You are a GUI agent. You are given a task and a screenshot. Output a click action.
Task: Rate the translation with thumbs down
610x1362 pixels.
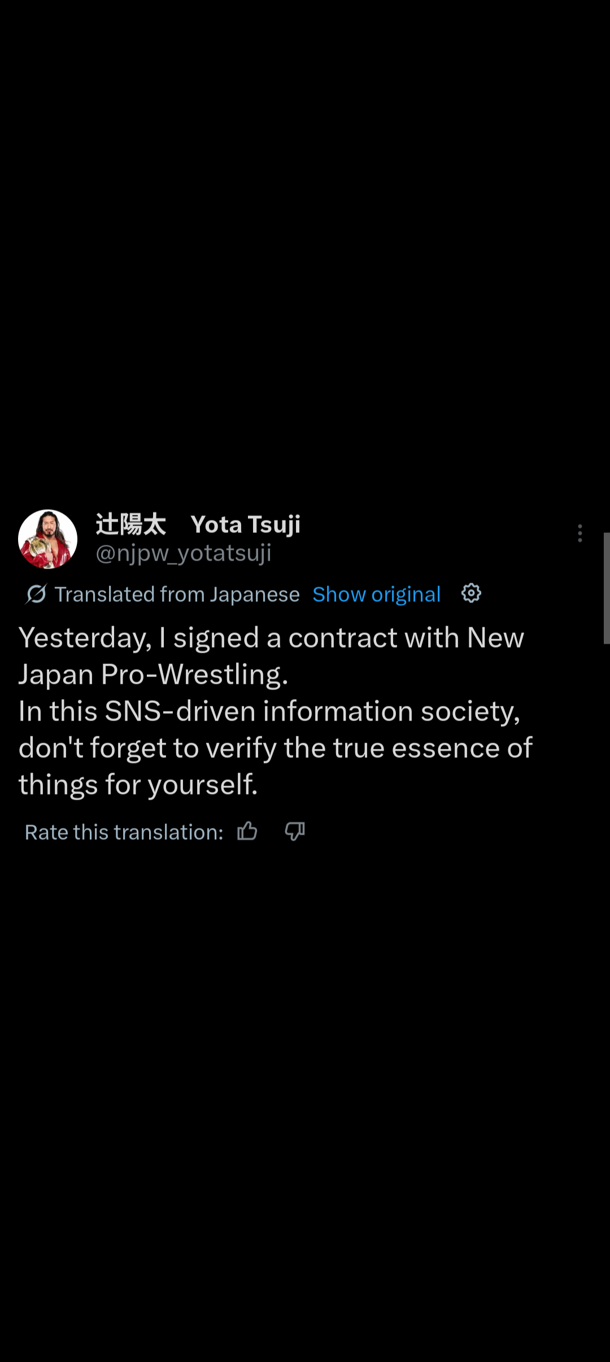tap(295, 831)
